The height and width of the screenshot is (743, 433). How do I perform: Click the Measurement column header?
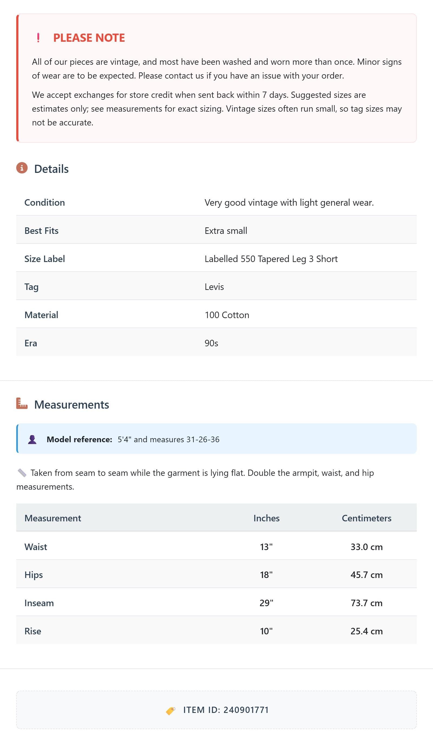click(53, 518)
